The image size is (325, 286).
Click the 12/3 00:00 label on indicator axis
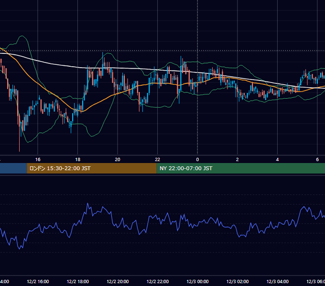197,282
